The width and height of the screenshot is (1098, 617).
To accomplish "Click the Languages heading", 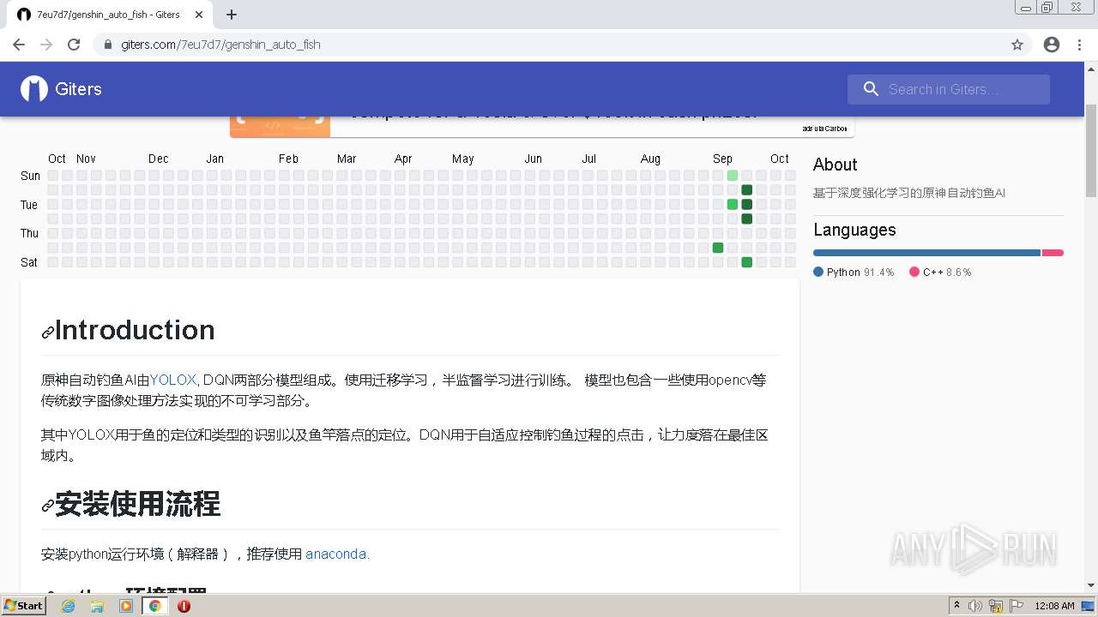I will tap(854, 230).
